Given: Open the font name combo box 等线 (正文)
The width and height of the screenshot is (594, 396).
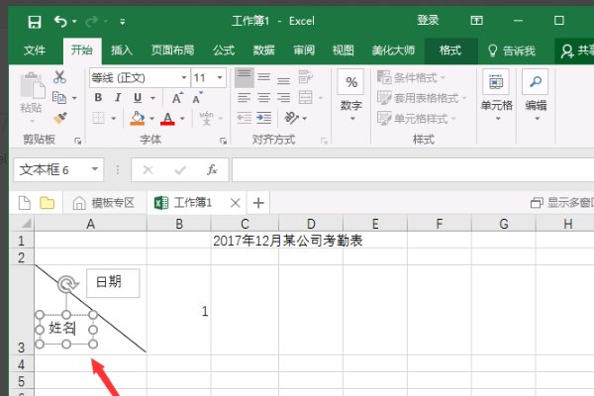Looking at the screenshot, I should [140, 77].
